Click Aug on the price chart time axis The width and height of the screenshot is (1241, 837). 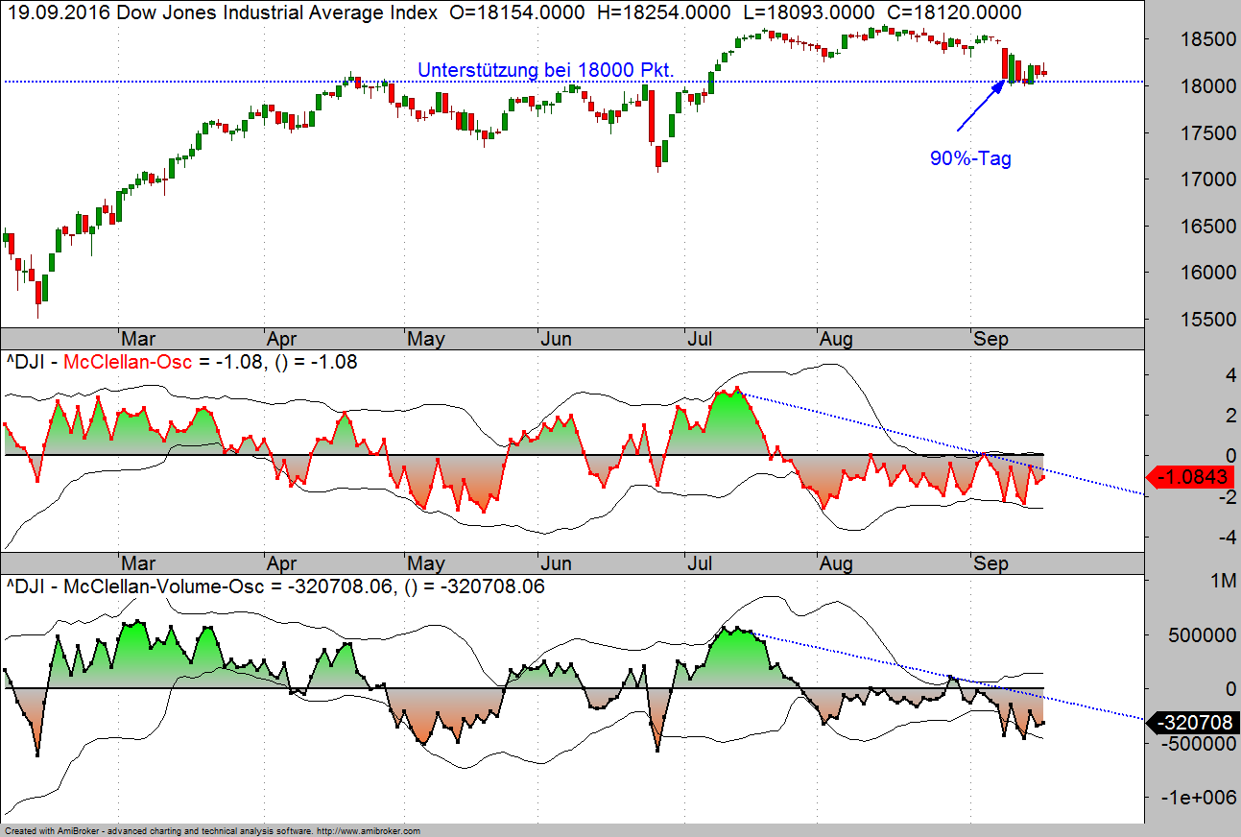tap(836, 339)
